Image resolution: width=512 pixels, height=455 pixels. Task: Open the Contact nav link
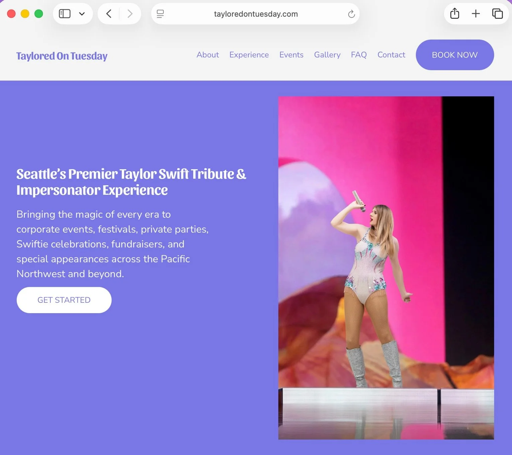pyautogui.click(x=391, y=55)
